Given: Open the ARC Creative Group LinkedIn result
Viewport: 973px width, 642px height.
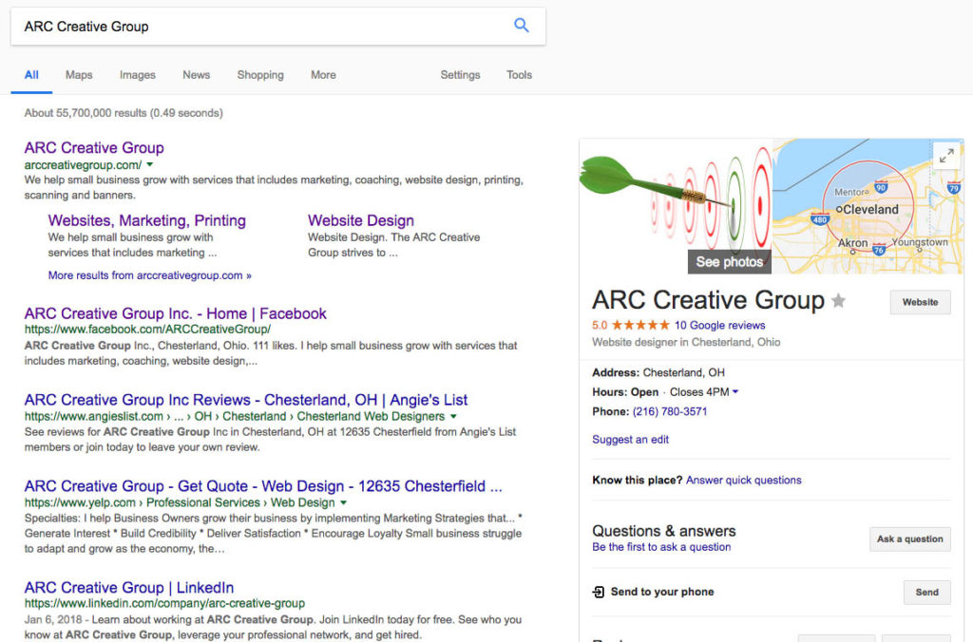Looking at the screenshot, I should coord(129,588).
